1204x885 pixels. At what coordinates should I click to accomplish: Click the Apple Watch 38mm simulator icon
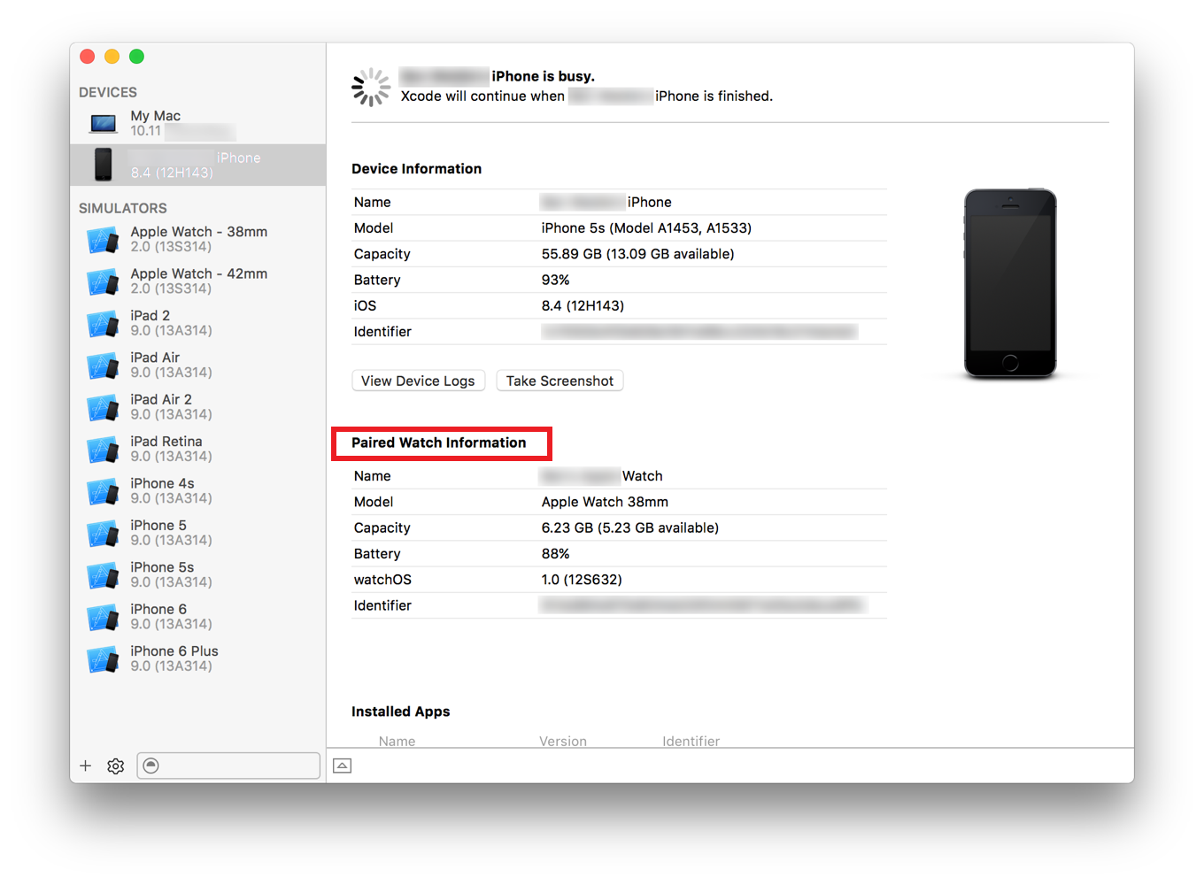[104, 239]
